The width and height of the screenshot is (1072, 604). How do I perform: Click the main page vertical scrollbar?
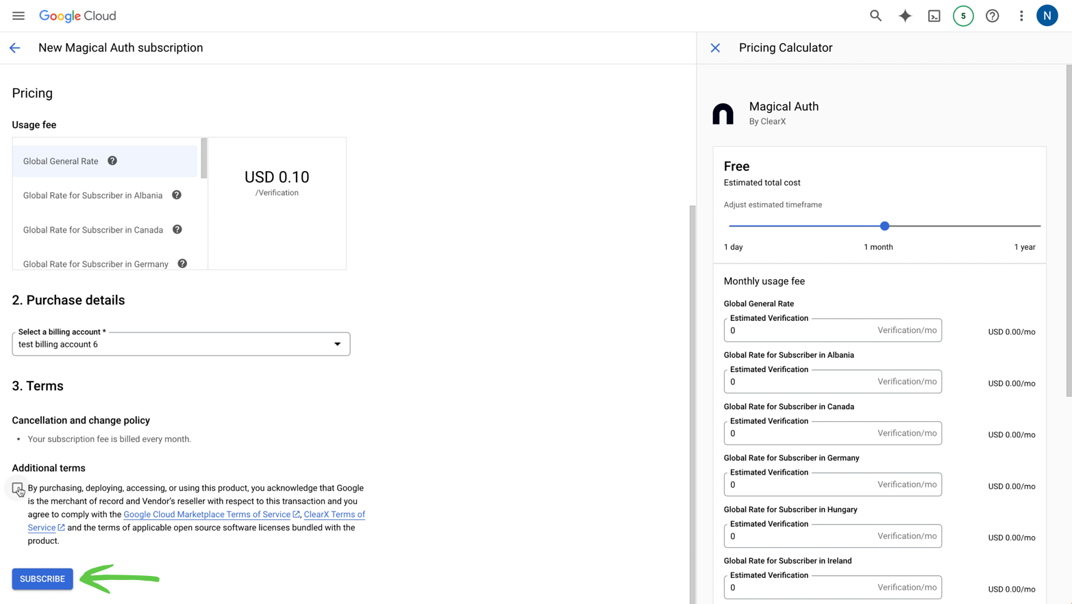point(693,404)
